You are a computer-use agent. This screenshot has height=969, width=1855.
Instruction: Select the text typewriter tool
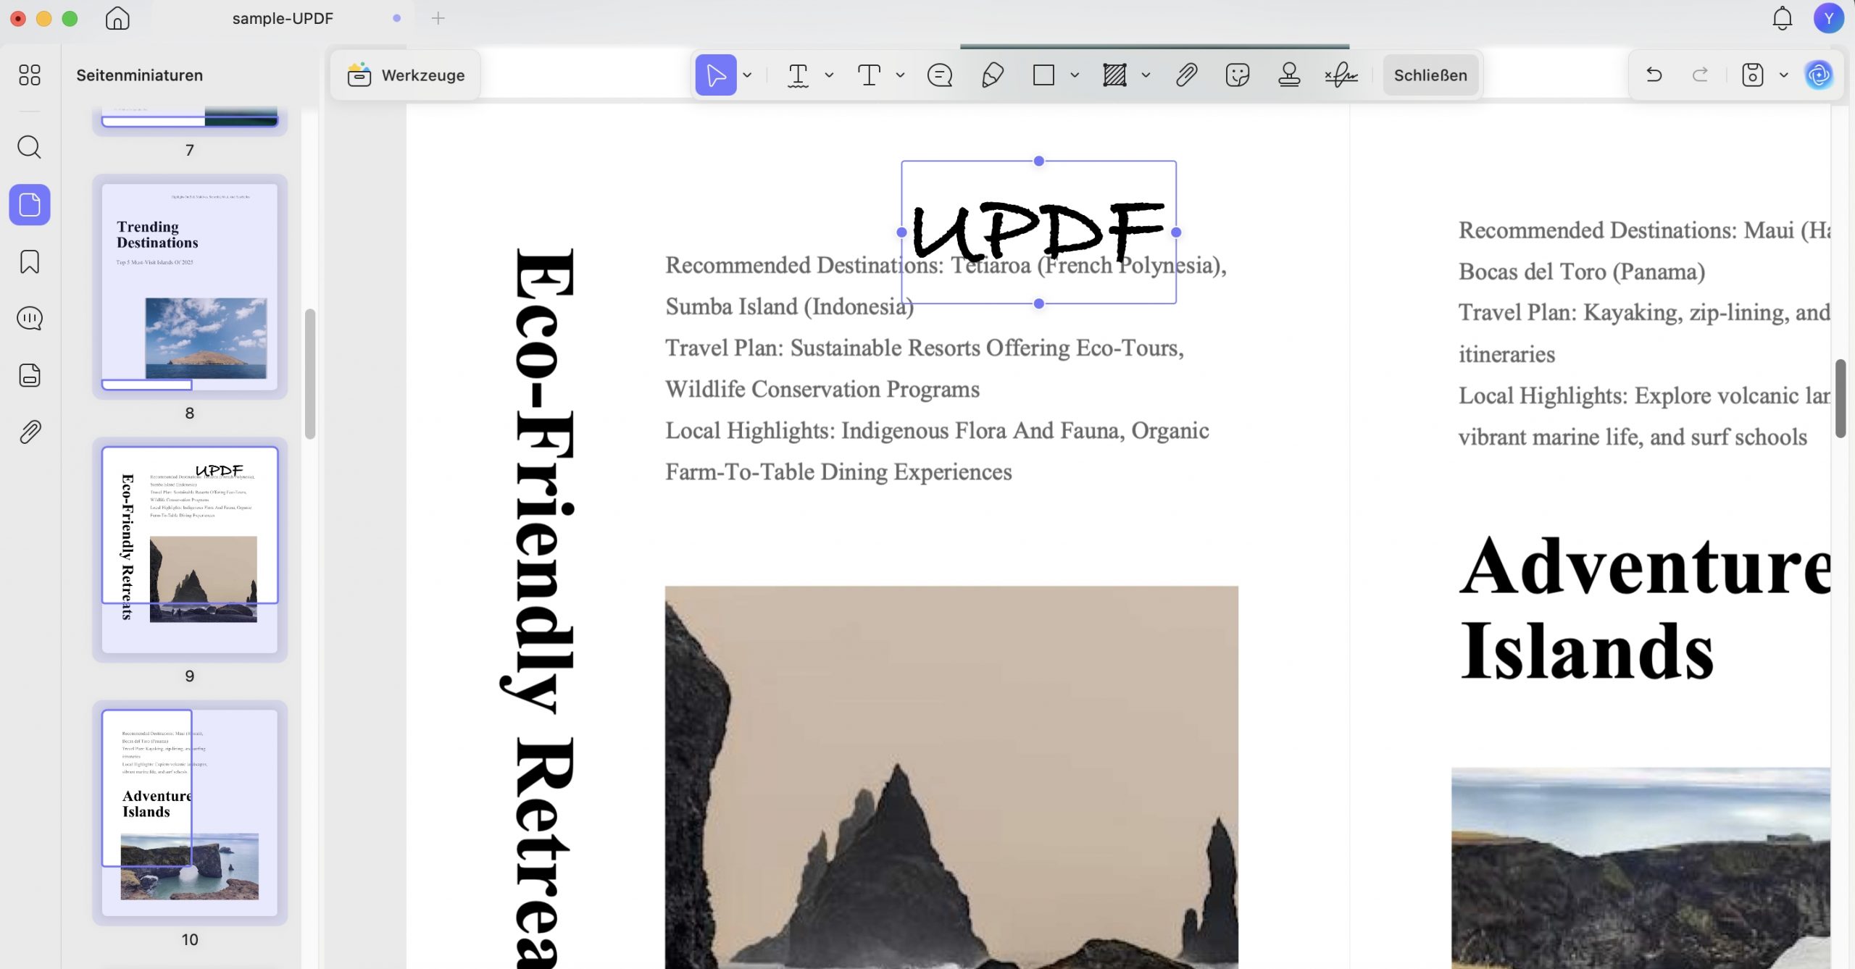(869, 75)
